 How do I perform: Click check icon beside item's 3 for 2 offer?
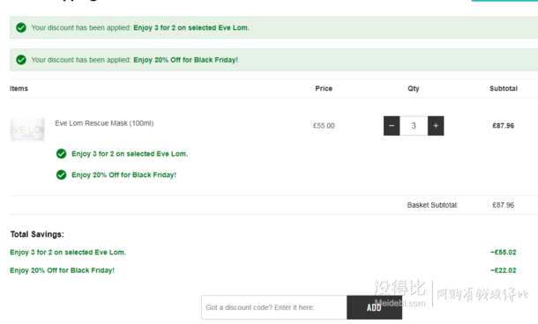(x=61, y=154)
